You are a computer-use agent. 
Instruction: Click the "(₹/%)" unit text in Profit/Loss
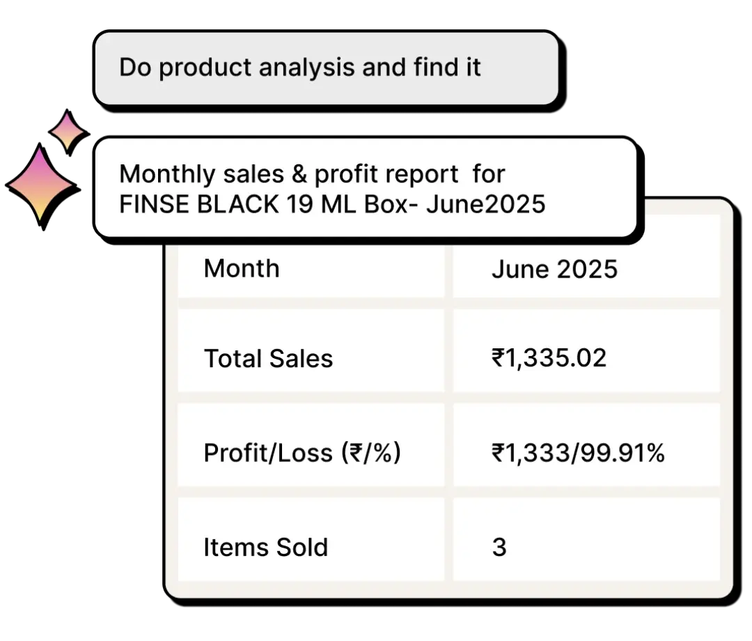point(370,454)
